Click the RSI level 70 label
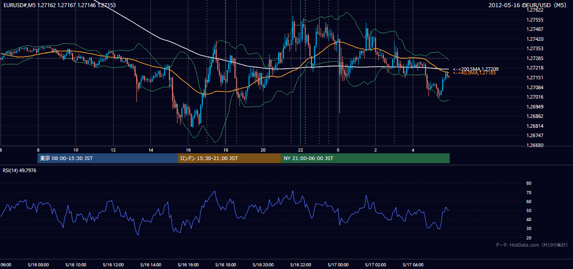The height and width of the screenshot is (269, 573). point(529,193)
